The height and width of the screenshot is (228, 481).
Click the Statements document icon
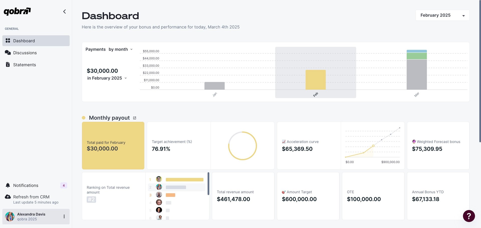coord(8,65)
